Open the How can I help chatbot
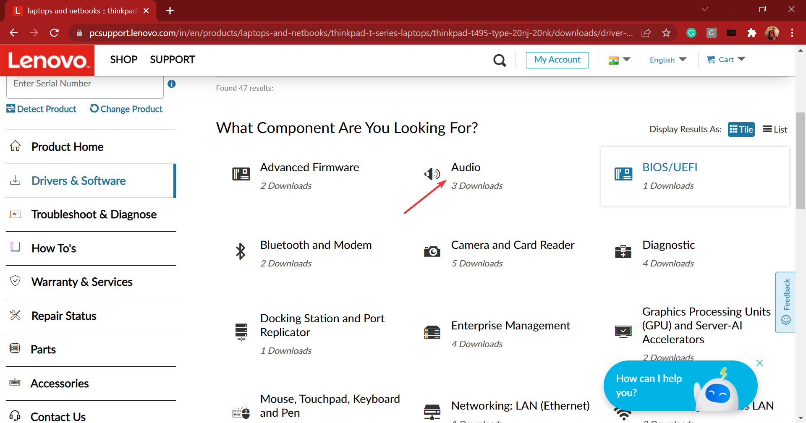Screen dimensions: 806x423 [x=680, y=385]
